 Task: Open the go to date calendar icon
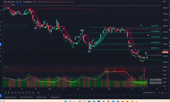pyautogui.click(x=38, y=93)
